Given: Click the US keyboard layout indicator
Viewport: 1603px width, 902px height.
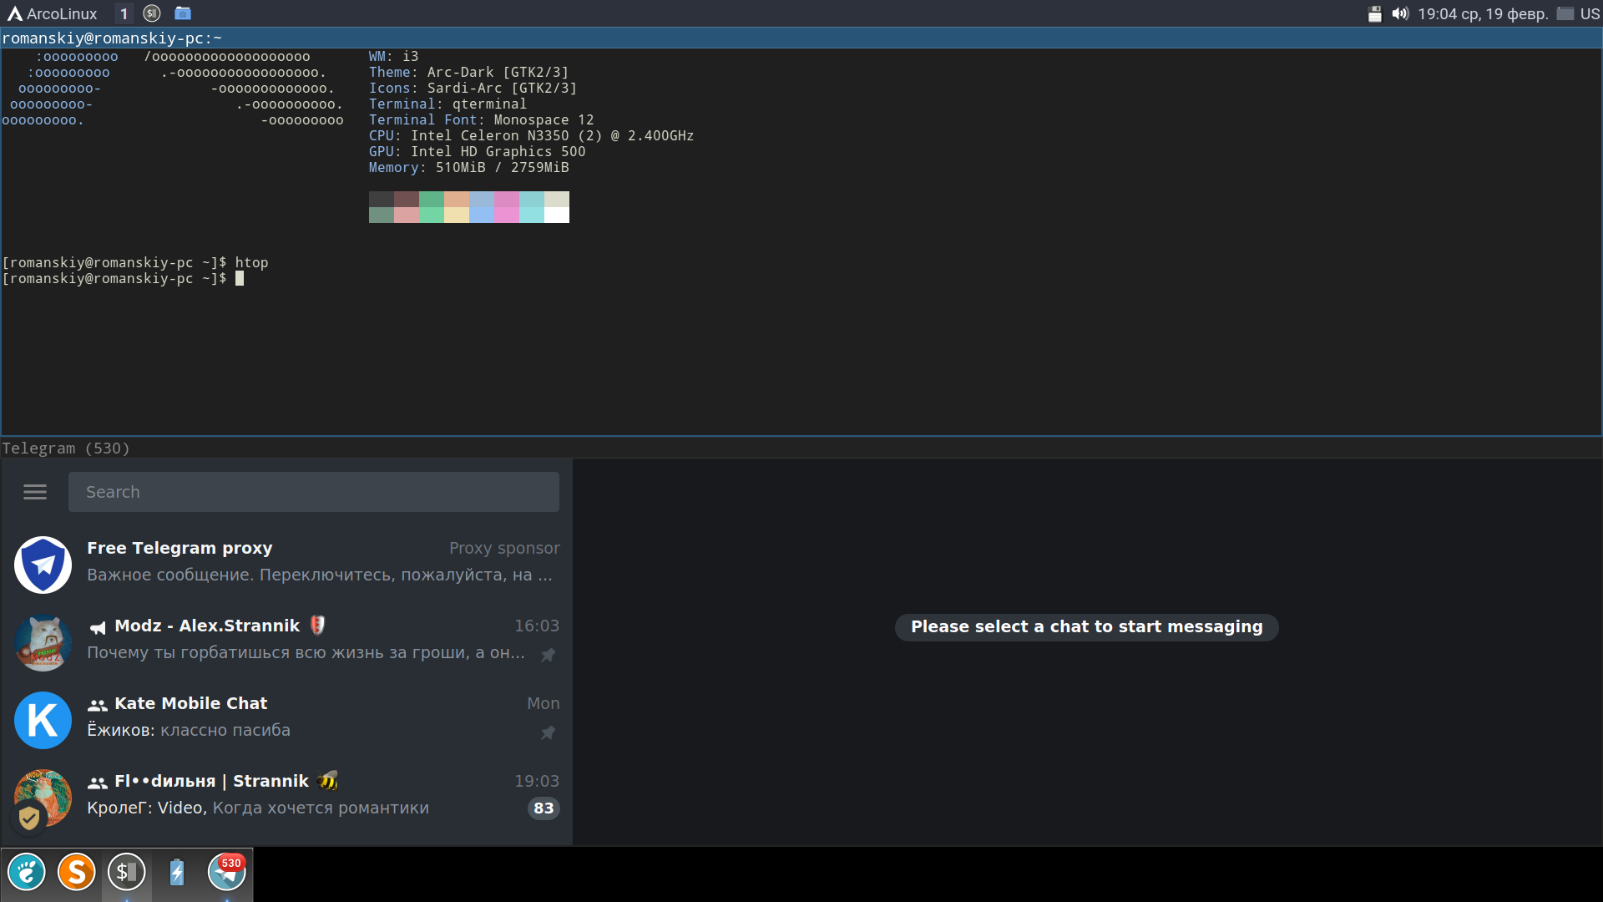Looking at the screenshot, I should pyautogui.click(x=1590, y=13).
